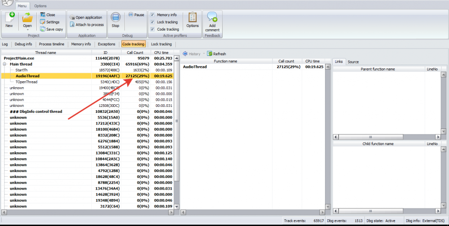Click child function pane horizontal scrollbar thumb

coord(371,211)
